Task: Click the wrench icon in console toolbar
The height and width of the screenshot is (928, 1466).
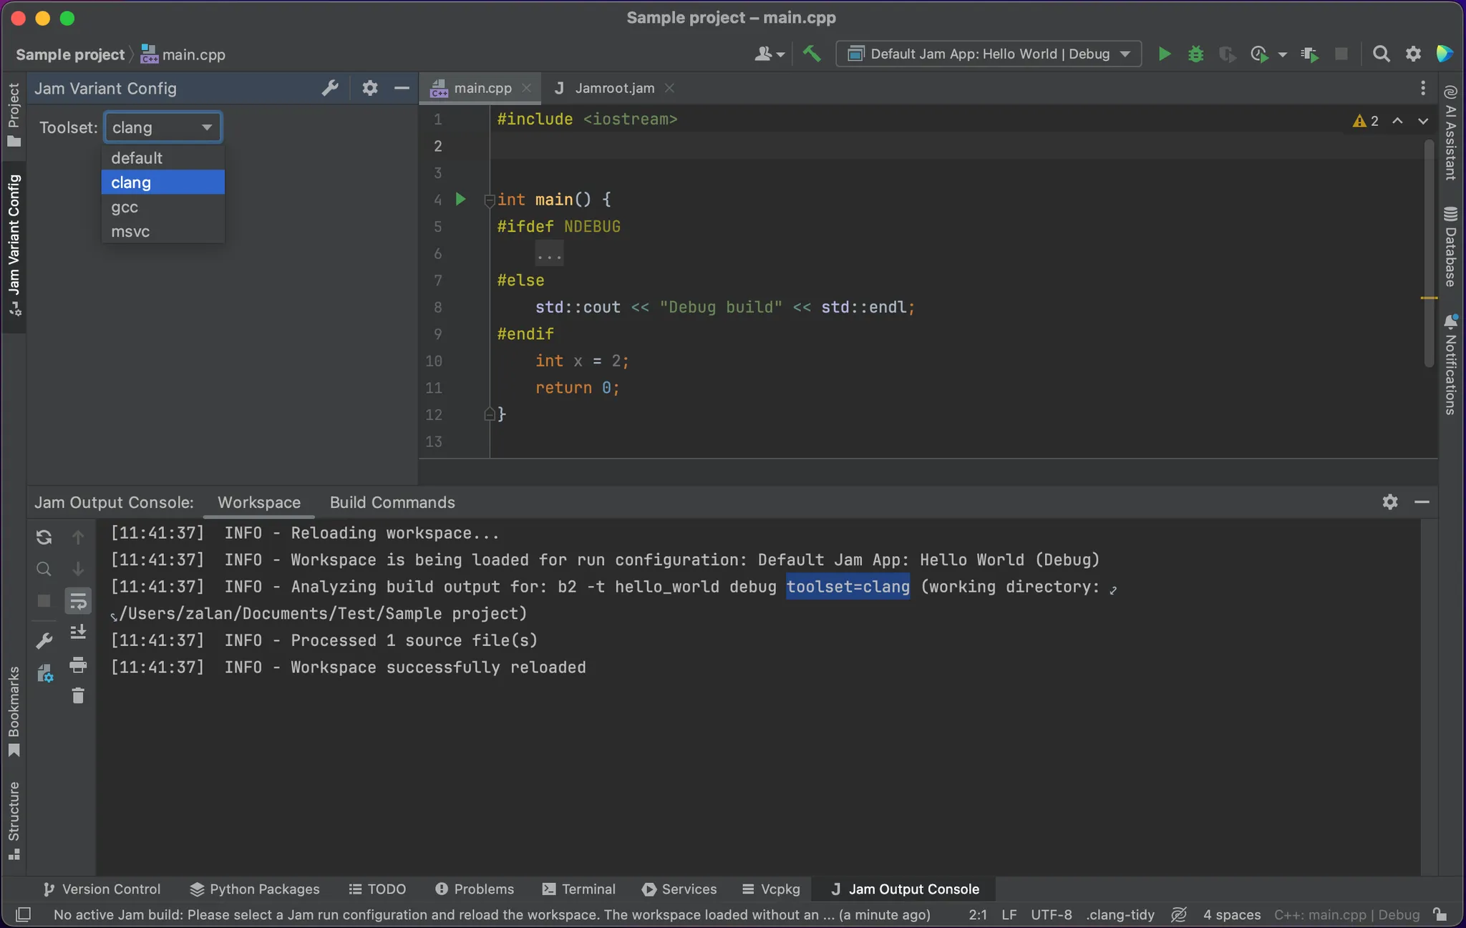Action: click(44, 640)
